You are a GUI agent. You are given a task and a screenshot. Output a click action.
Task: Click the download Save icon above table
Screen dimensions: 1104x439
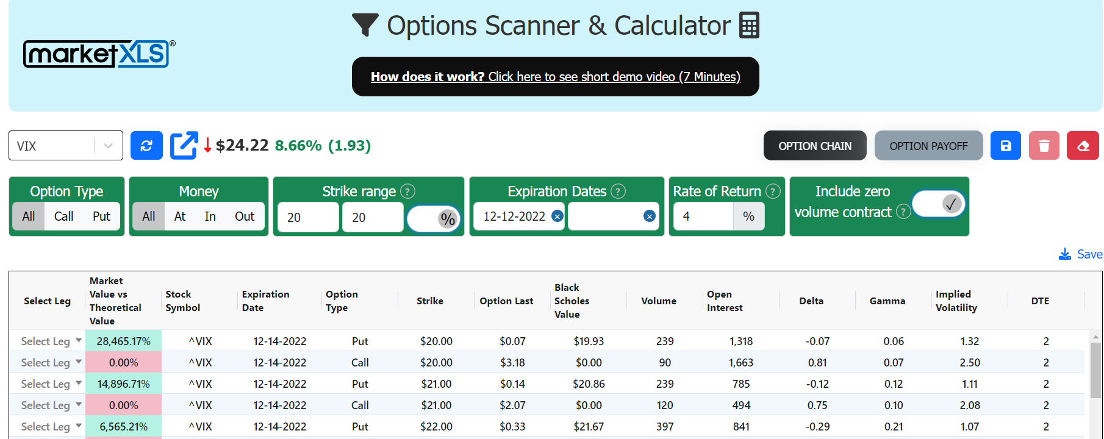(x=1065, y=254)
